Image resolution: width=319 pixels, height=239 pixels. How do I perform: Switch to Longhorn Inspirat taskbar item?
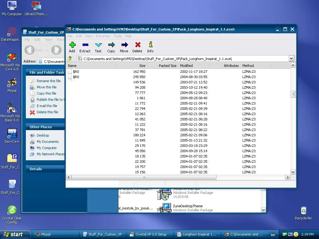coord(197,234)
